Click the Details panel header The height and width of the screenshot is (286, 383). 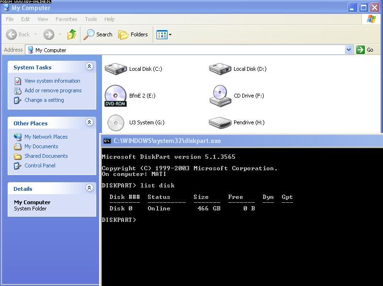[x=52, y=188]
